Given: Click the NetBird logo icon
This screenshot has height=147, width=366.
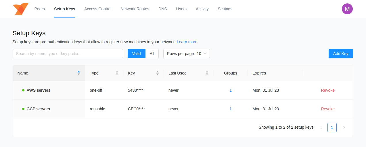Looking at the screenshot, I should (20, 9).
